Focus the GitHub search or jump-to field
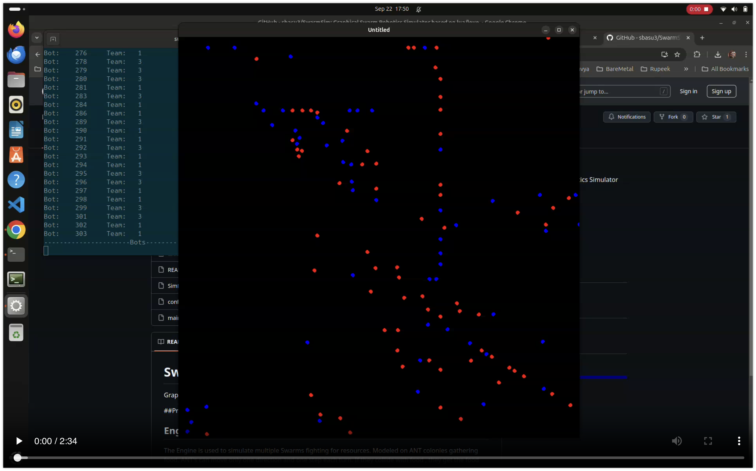 coord(624,91)
